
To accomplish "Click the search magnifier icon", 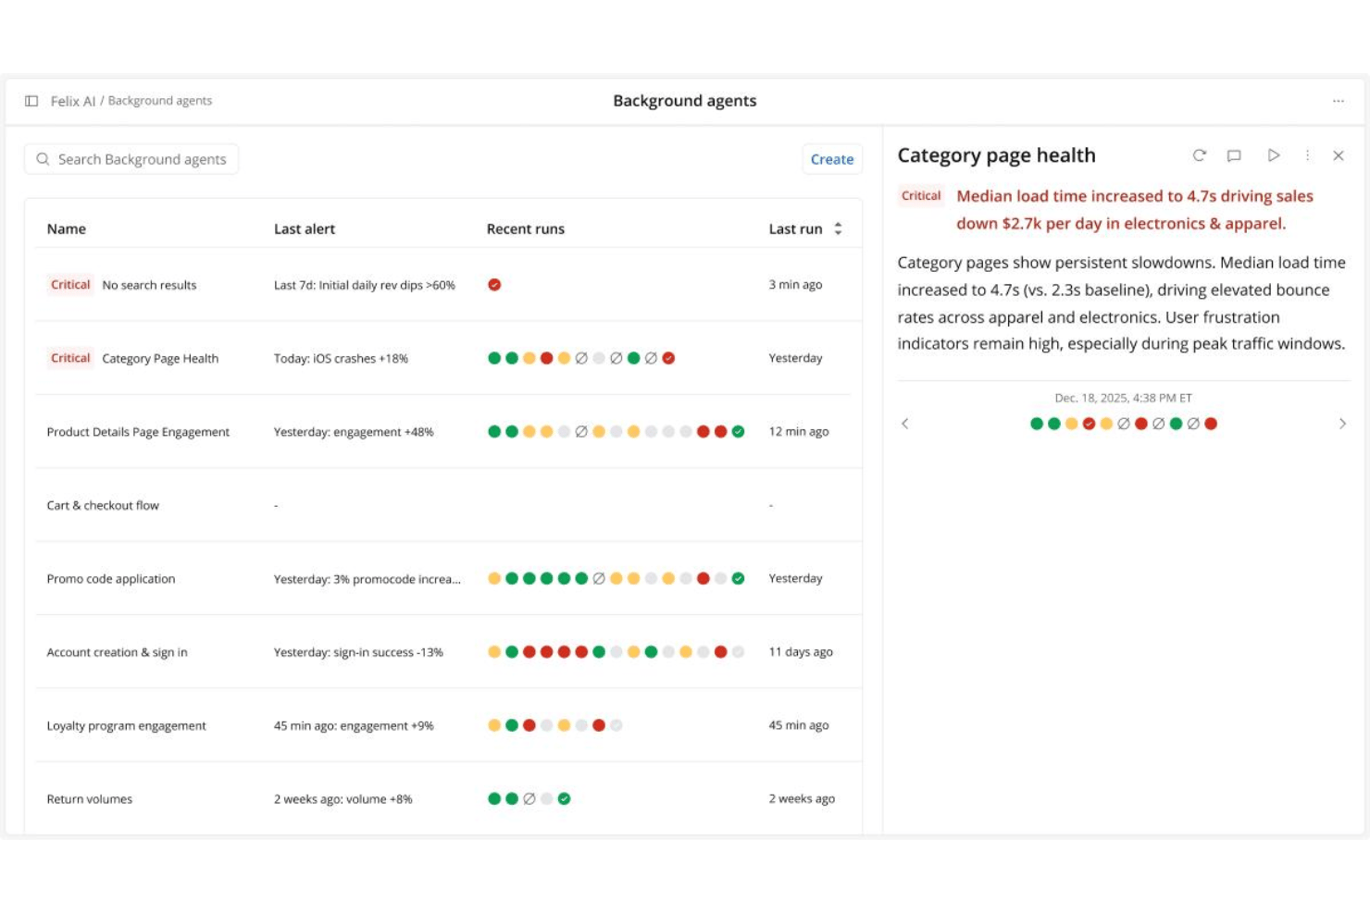I will (43, 159).
